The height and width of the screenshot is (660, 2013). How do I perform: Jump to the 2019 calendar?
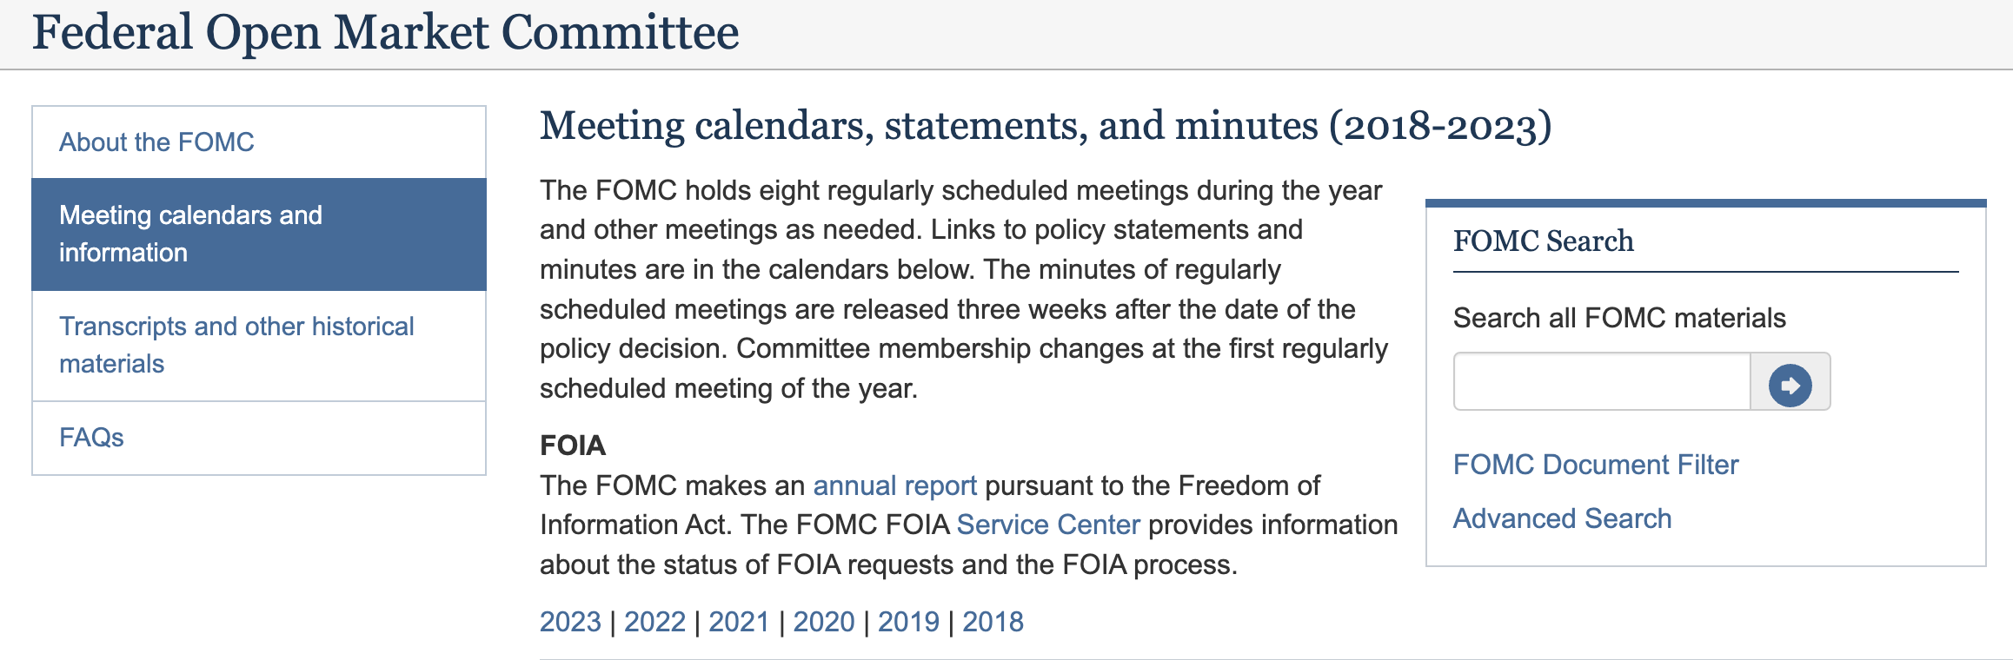[x=908, y=622]
